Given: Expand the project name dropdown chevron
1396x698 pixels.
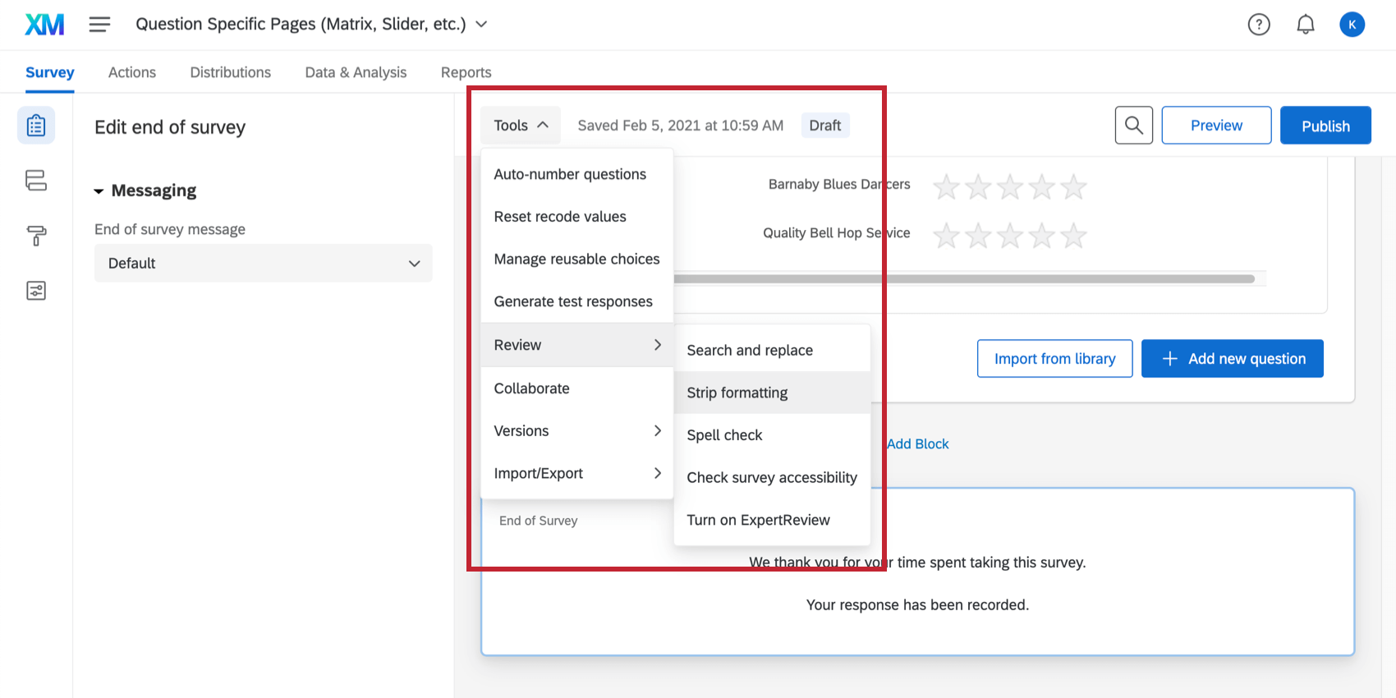Looking at the screenshot, I should 481,25.
